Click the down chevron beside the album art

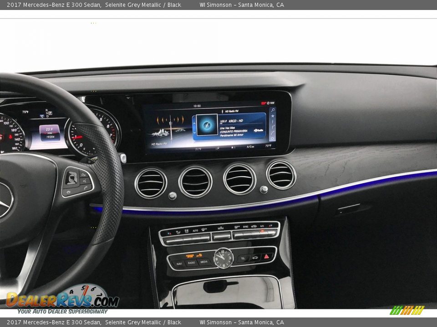(195, 133)
